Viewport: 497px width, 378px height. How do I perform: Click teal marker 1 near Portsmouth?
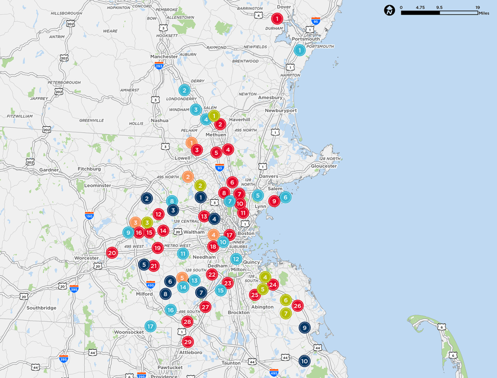pyautogui.click(x=300, y=50)
